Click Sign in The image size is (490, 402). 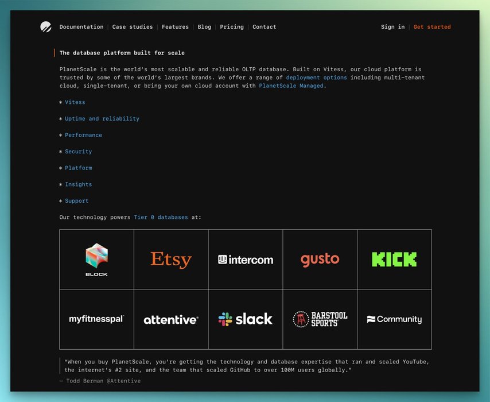[392, 27]
